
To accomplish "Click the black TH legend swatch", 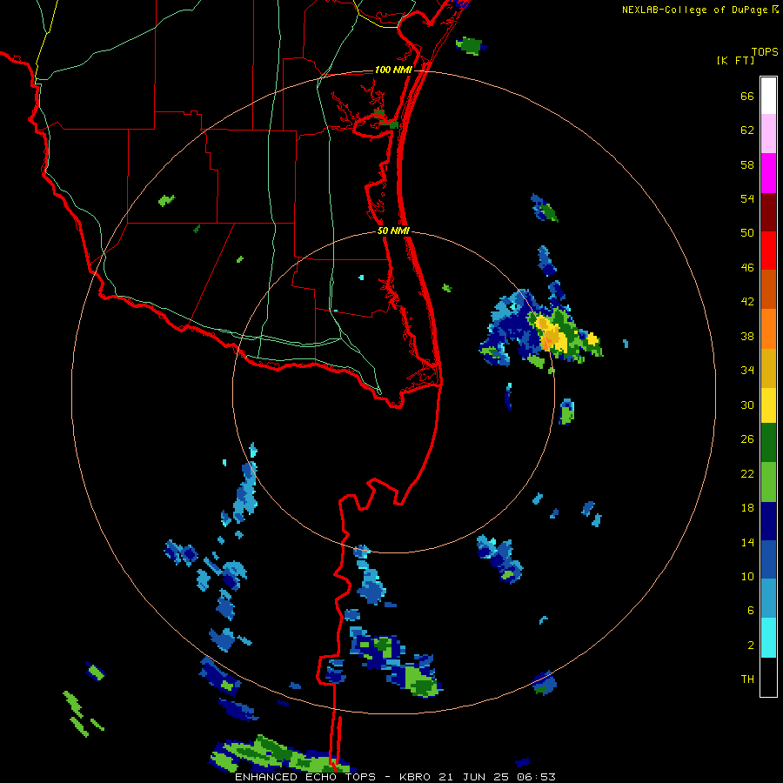I will coord(768,677).
